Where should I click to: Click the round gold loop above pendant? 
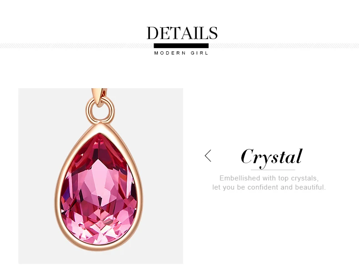point(100,111)
